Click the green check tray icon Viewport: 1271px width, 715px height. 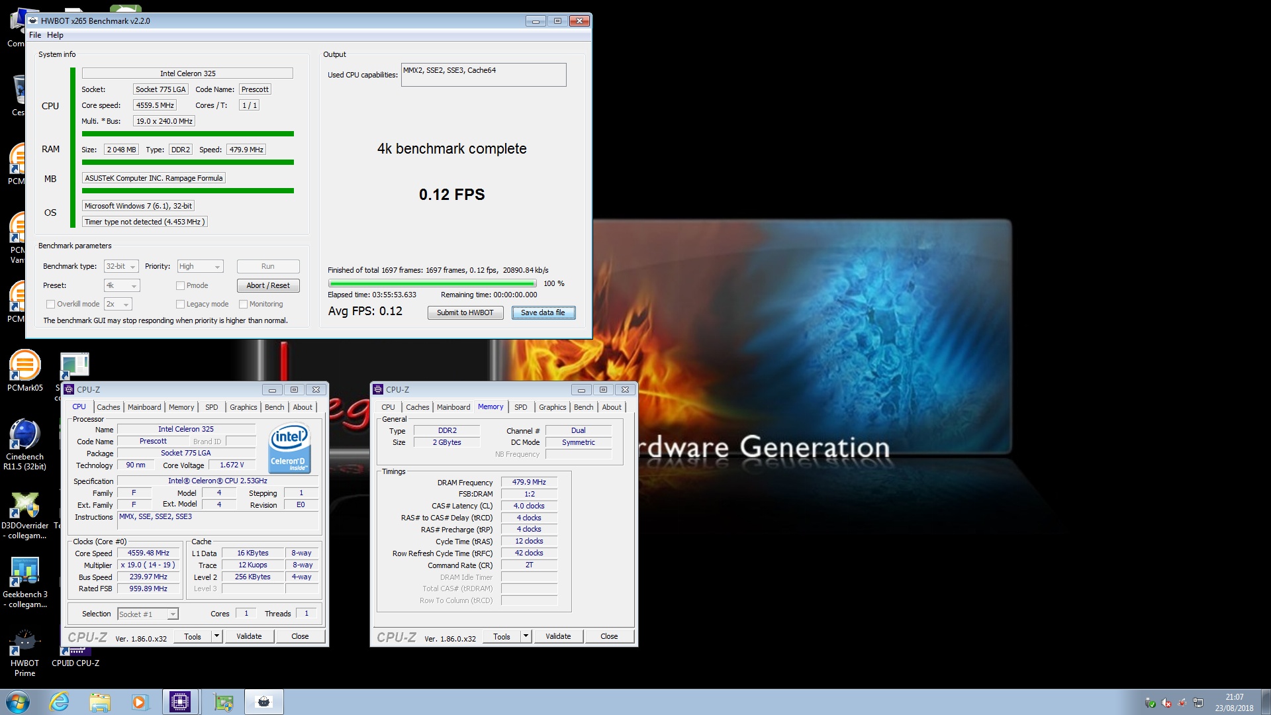click(x=1151, y=703)
